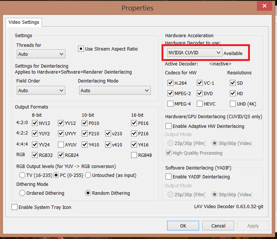Image resolution: width=277 pixels, height=239 pixels.
Task: Toggle the Use Stream Aspect Ratio checkbox
Action: click(81, 49)
